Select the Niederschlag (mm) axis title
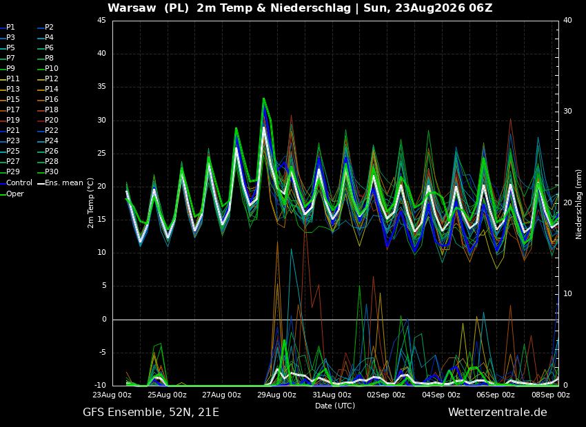The width and height of the screenshot is (586, 427). point(579,203)
